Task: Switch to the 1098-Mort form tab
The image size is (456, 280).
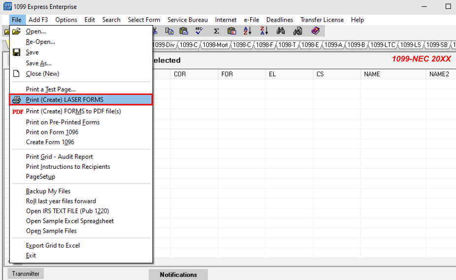Action: [x=215, y=45]
